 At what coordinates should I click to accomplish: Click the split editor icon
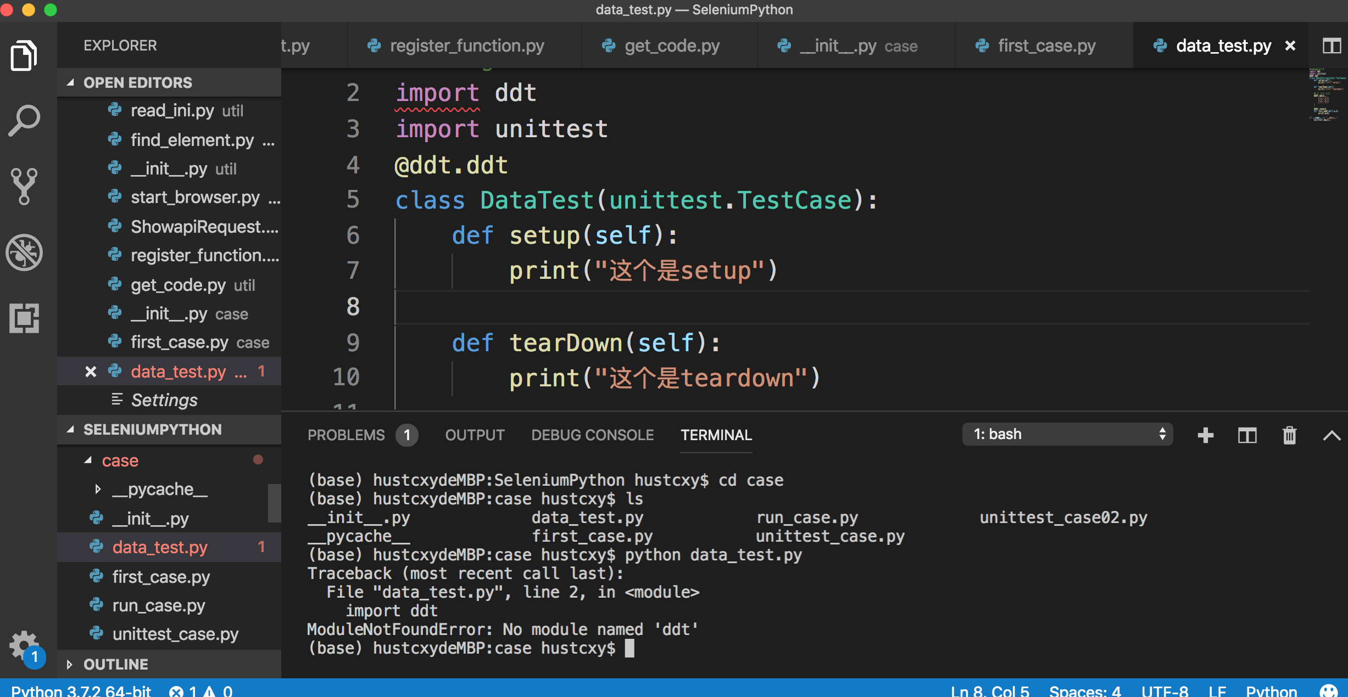[1332, 46]
